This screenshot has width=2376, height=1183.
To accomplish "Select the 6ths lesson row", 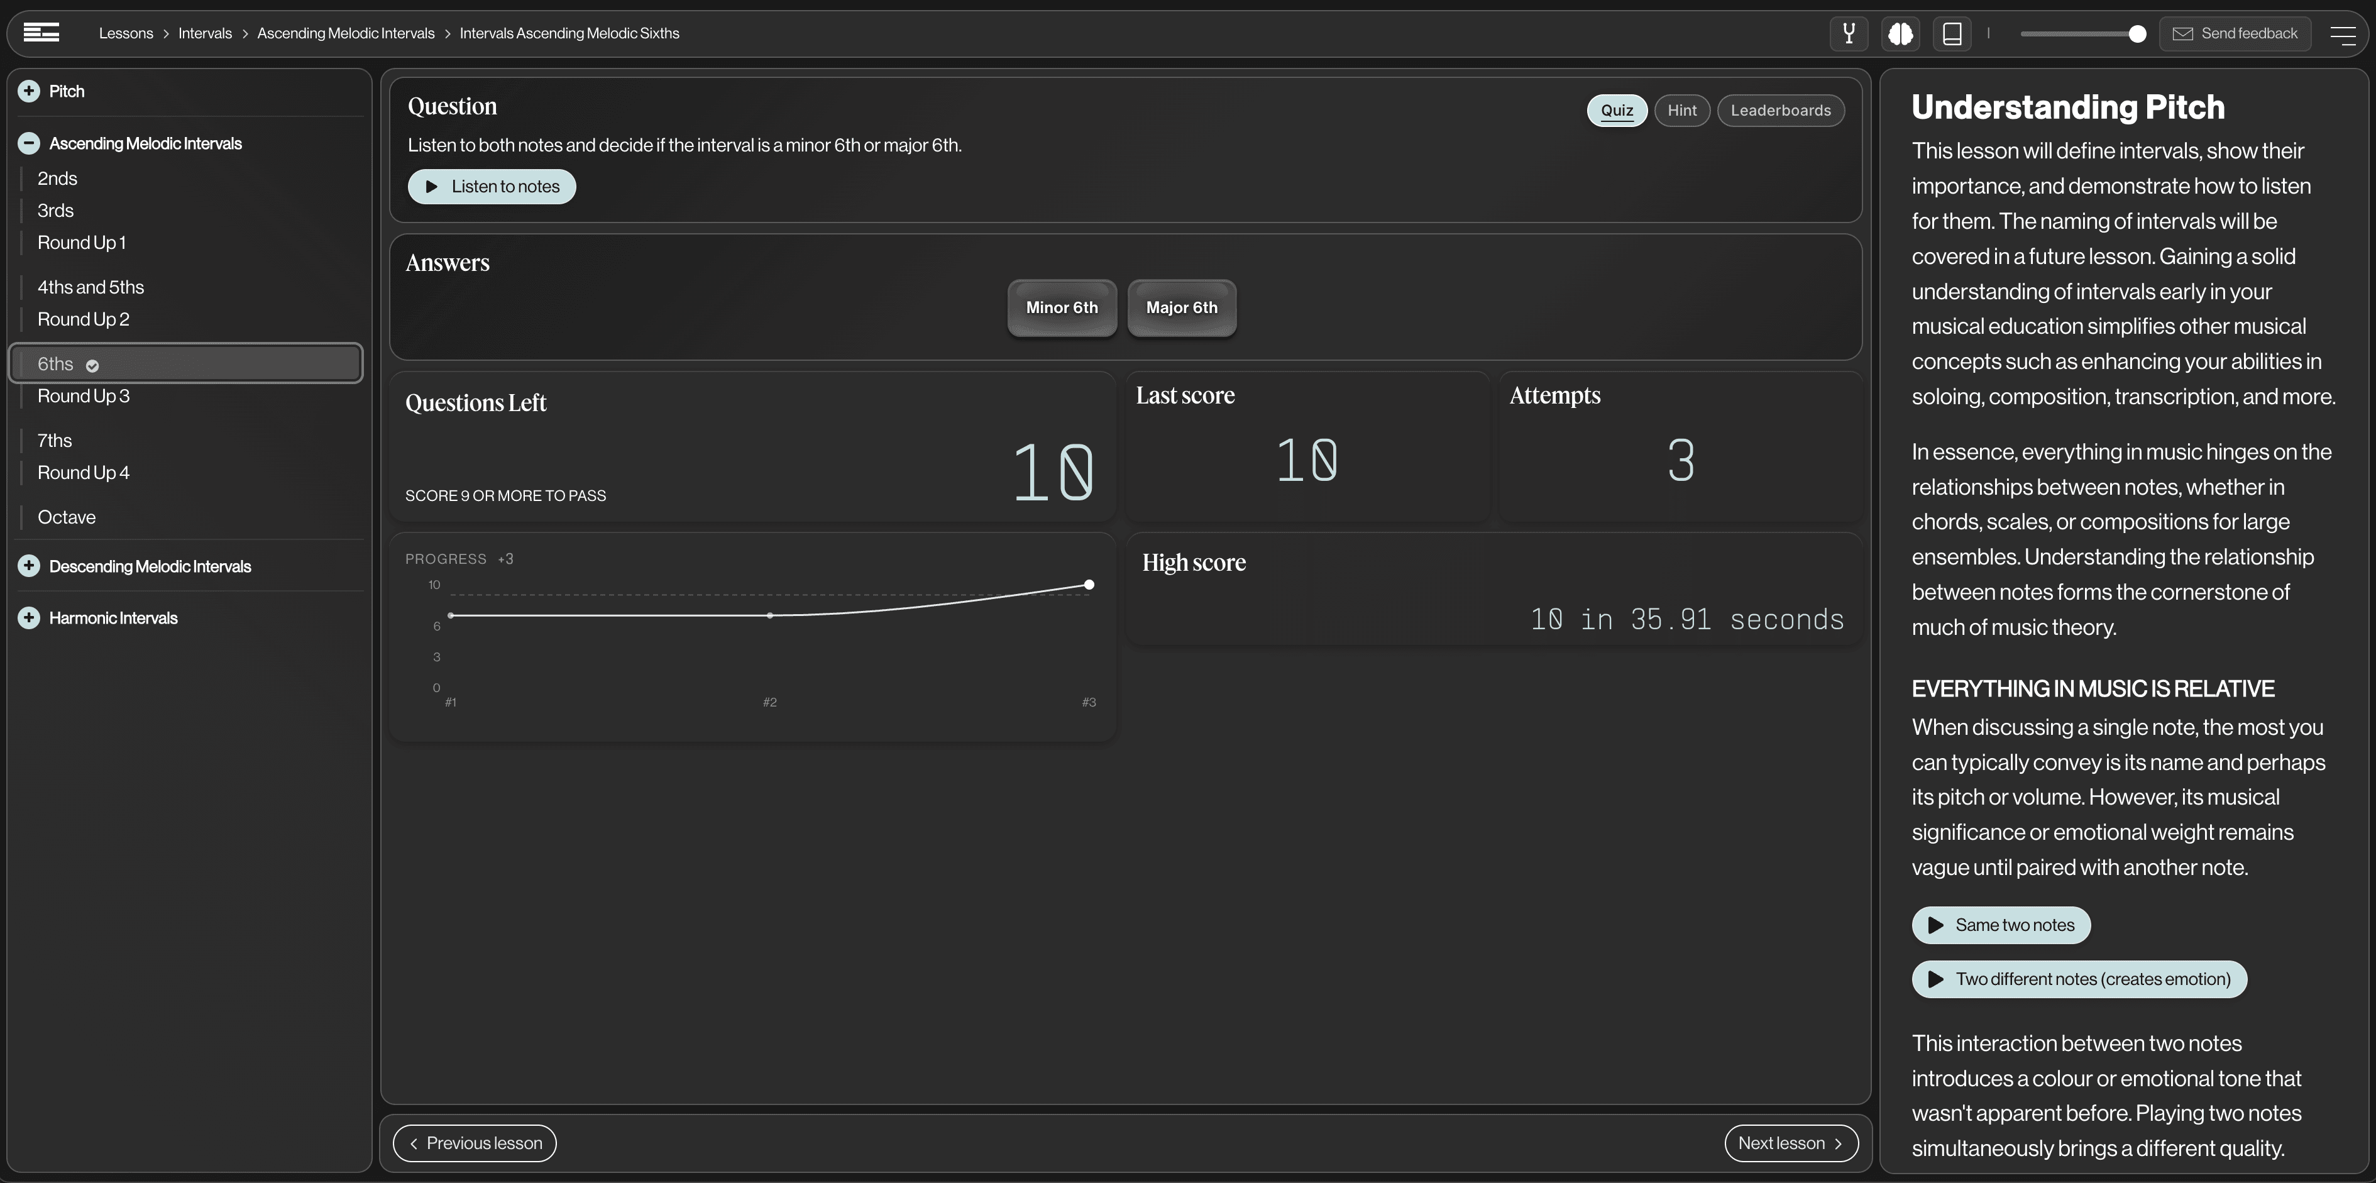I will click(x=185, y=363).
